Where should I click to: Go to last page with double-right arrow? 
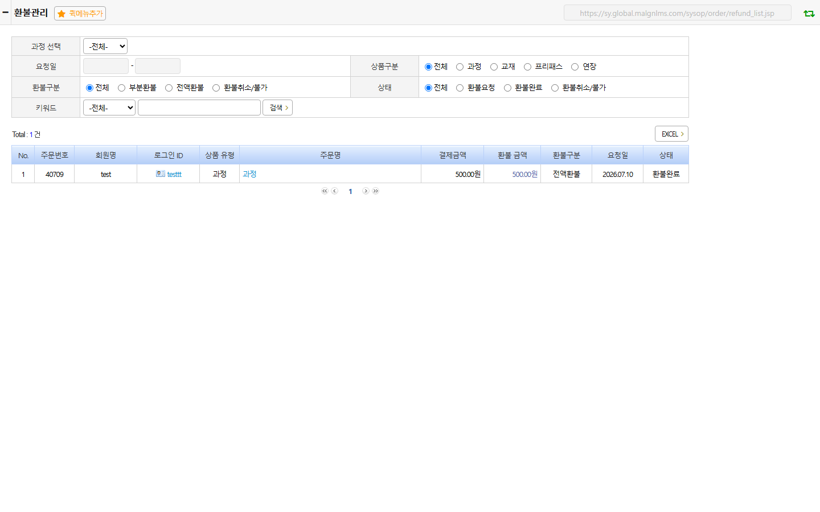[376, 191]
